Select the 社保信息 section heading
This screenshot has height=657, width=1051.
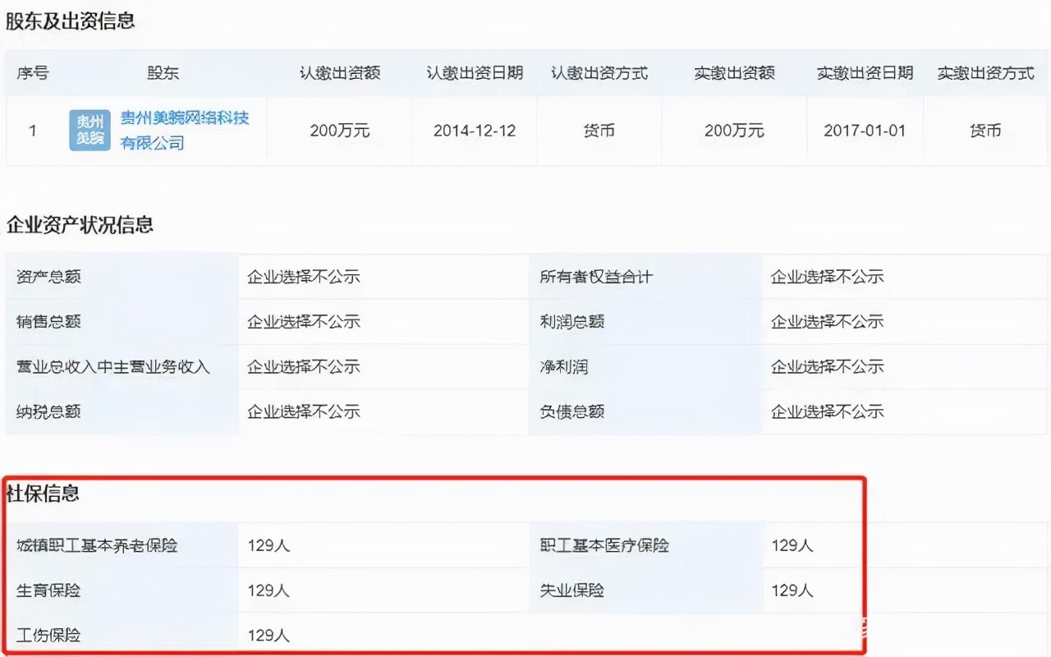coord(43,494)
